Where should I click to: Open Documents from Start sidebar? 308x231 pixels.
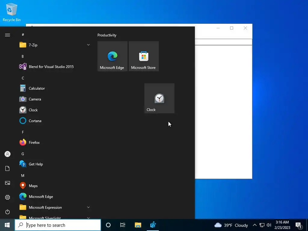click(8, 168)
